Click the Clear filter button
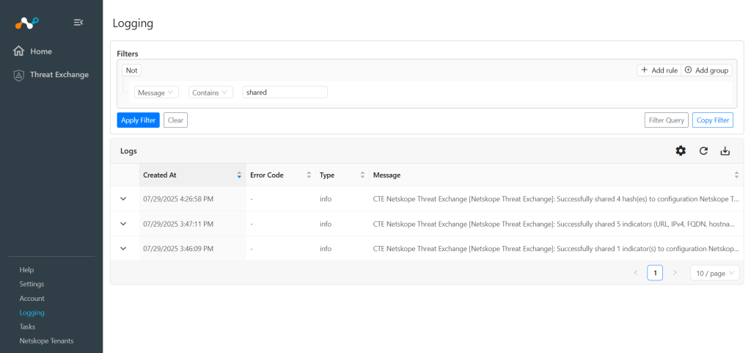Viewport: 751px width, 353px height. coord(175,120)
